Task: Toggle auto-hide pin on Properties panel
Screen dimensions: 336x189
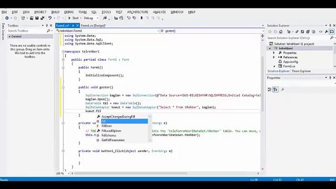Action: click(x=330, y=78)
